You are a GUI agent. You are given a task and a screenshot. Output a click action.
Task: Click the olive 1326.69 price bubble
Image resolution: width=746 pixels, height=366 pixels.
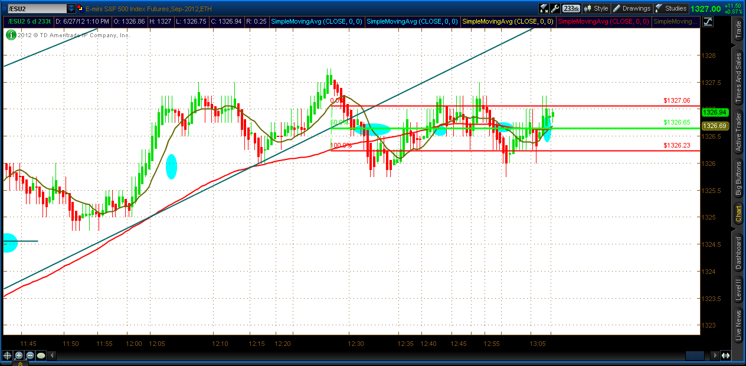tap(714, 126)
